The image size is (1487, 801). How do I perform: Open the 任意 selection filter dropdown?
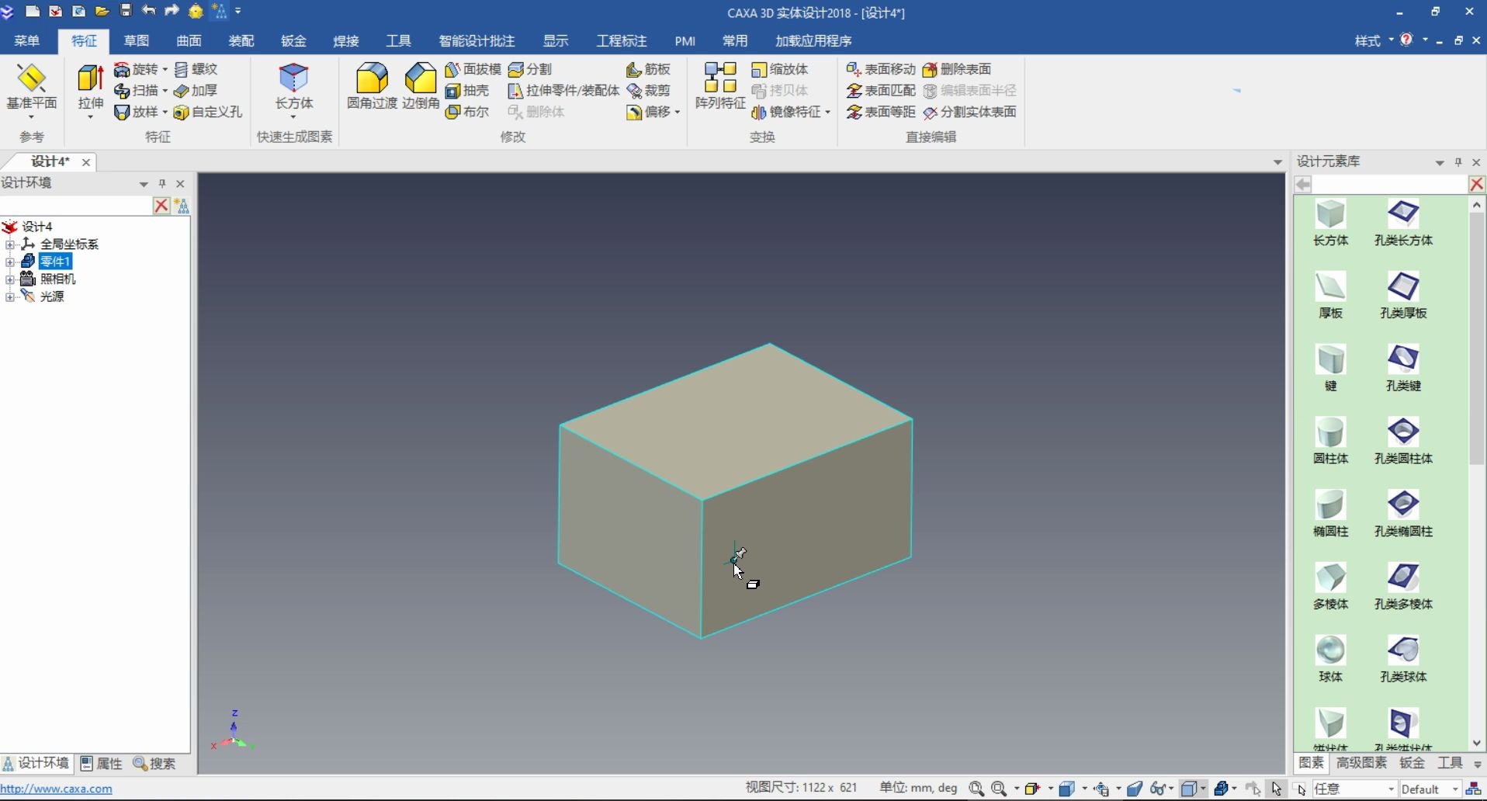click(x=1355, y=789)
